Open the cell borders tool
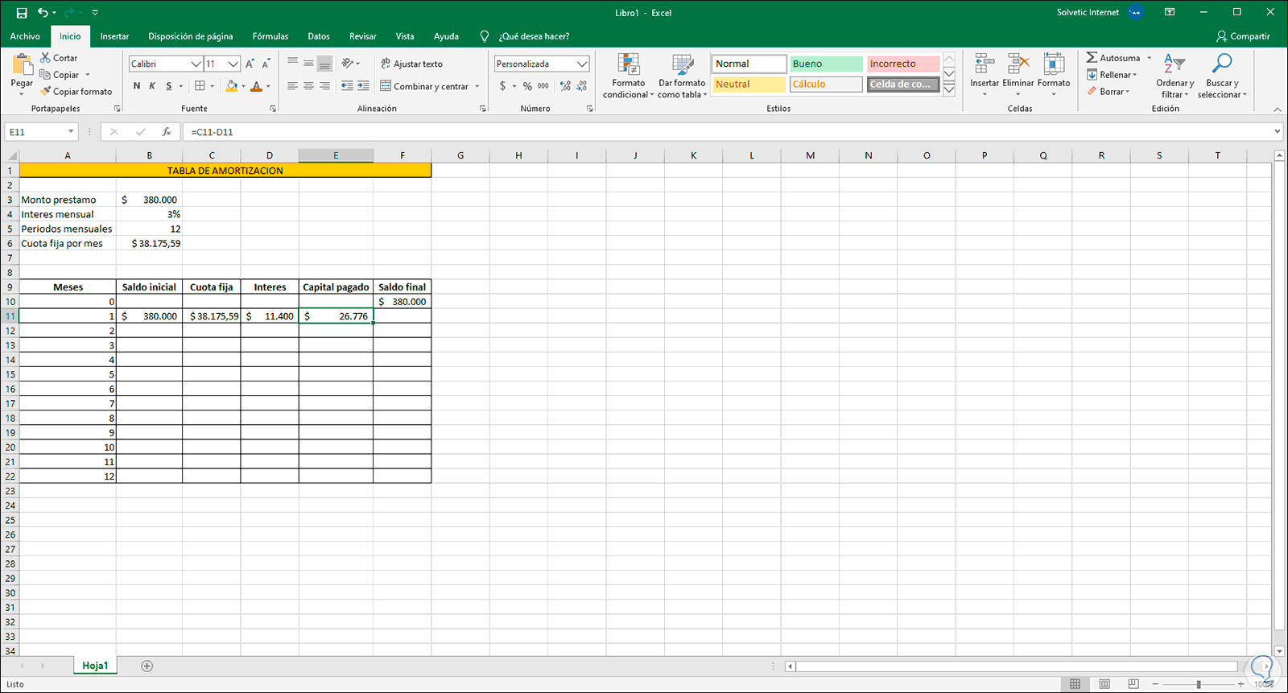Image resolution: width=1288 pixels, height=693 pixels. (200, 86)
